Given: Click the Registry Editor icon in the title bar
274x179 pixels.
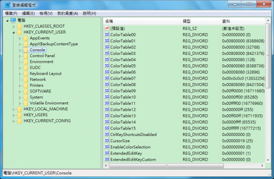Looking at the screenshot, I should pos(7,5).
